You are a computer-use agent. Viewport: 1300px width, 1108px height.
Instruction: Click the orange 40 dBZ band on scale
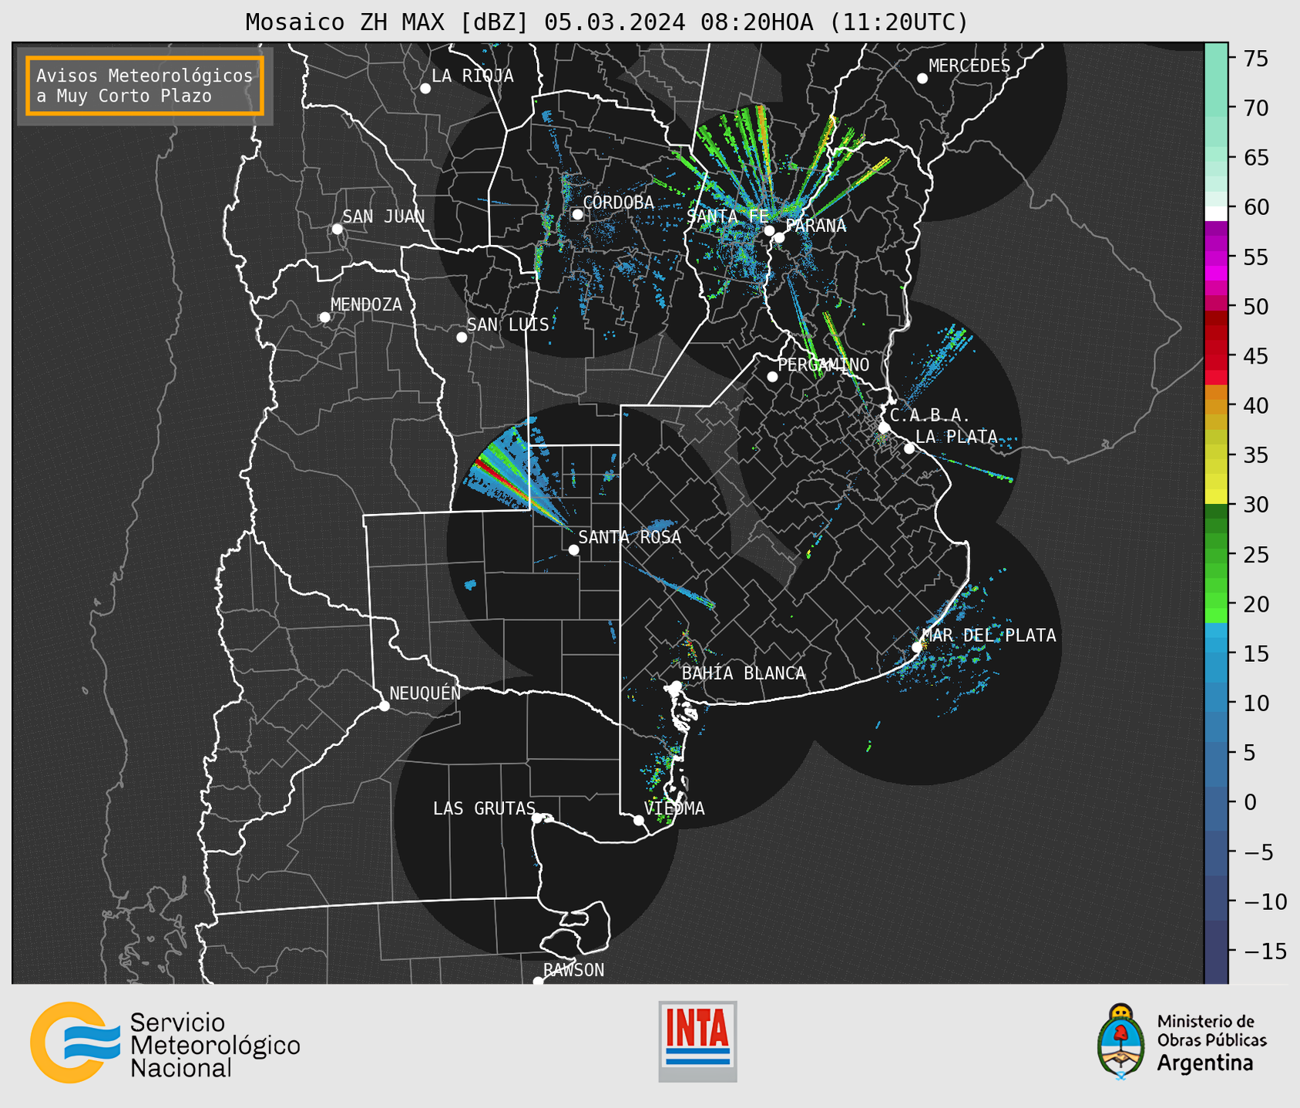click(1216, 406)
